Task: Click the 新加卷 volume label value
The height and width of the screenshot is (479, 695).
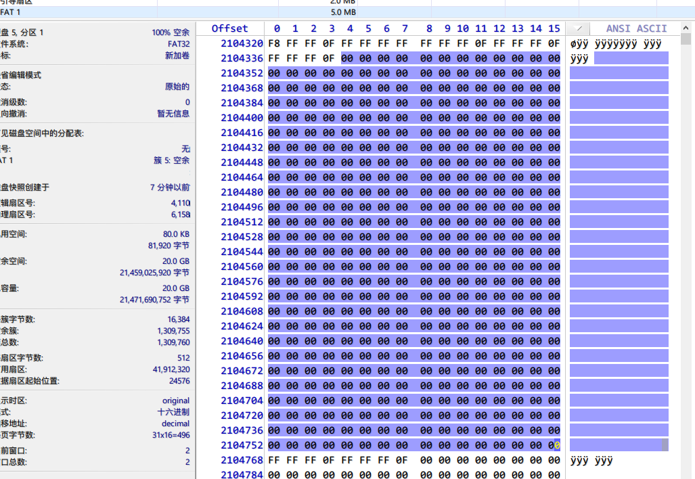Action: 177,55
